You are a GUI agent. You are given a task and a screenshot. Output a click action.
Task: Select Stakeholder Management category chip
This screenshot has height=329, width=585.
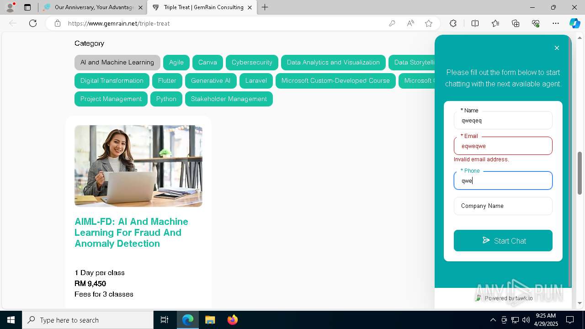click(229, 99)
